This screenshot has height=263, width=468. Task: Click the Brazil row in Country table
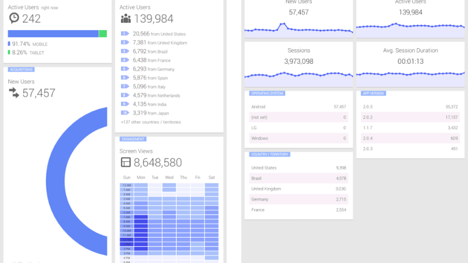tap(299, 178)
